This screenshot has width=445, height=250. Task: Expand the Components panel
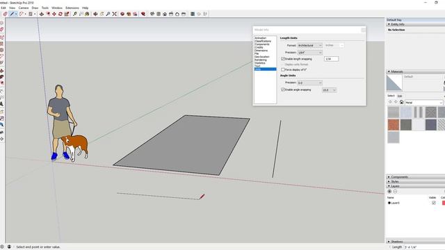pyautogui.click(x=389, y=176)
